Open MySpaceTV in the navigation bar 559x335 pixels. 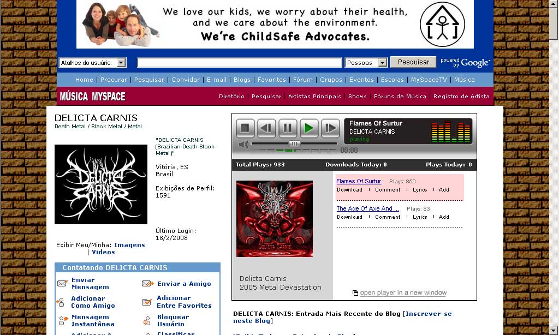click(x=429, y=80)
